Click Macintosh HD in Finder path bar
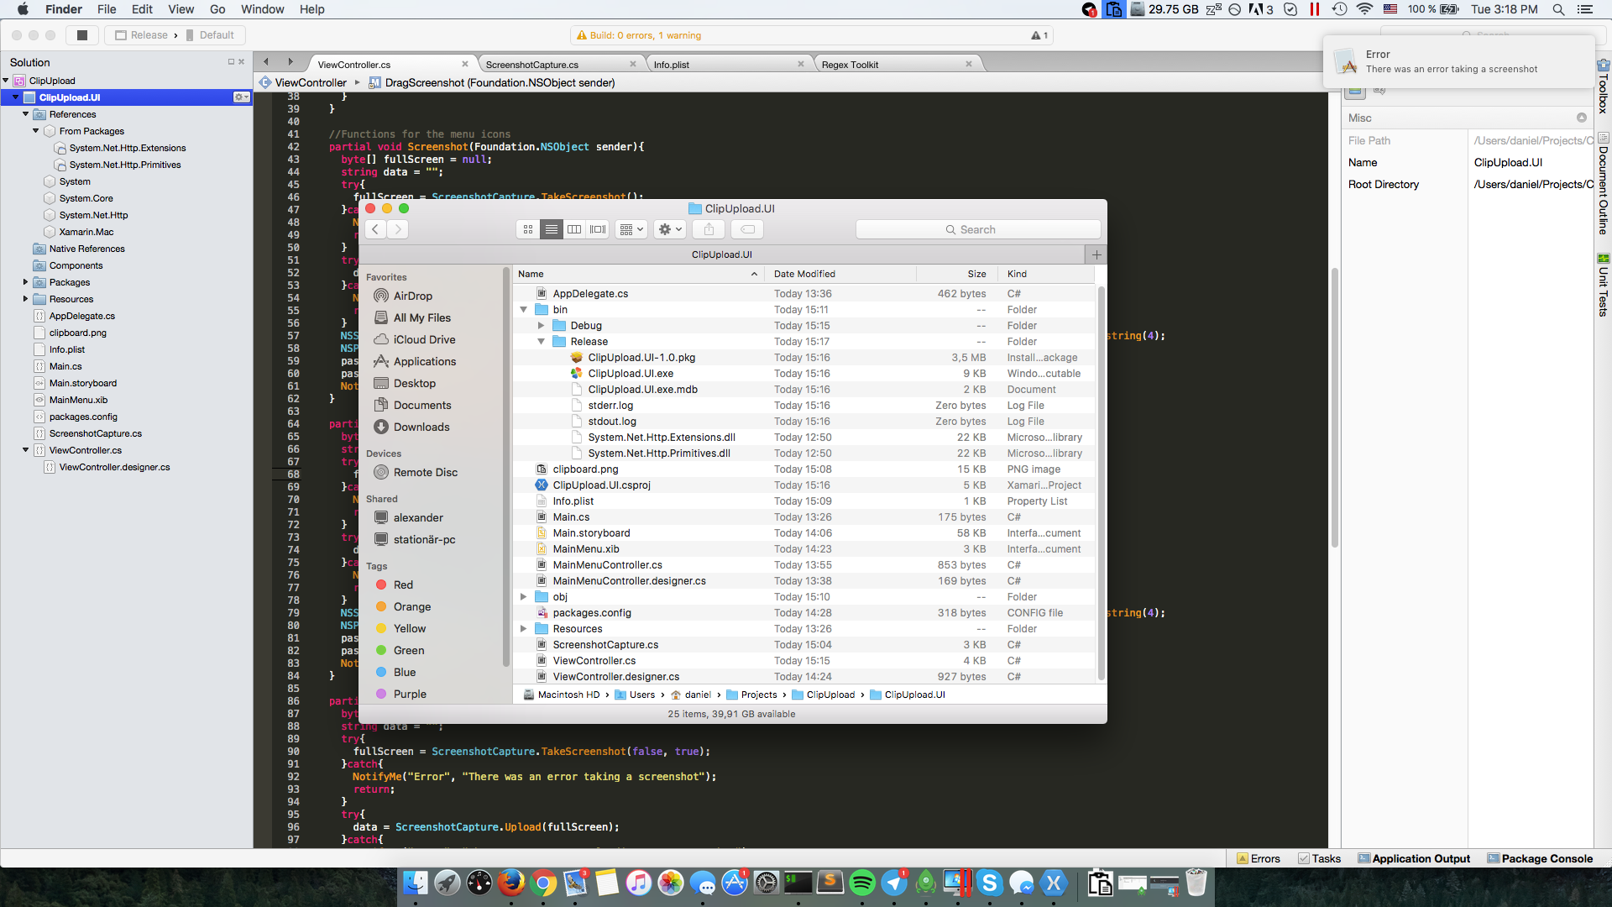Image resolution: width=1612 pixels, height=907 pixels. click(561, 695)
